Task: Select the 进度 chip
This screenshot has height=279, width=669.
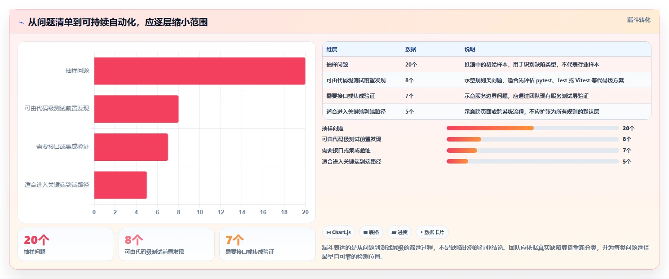Action: (x=399, y=232)
